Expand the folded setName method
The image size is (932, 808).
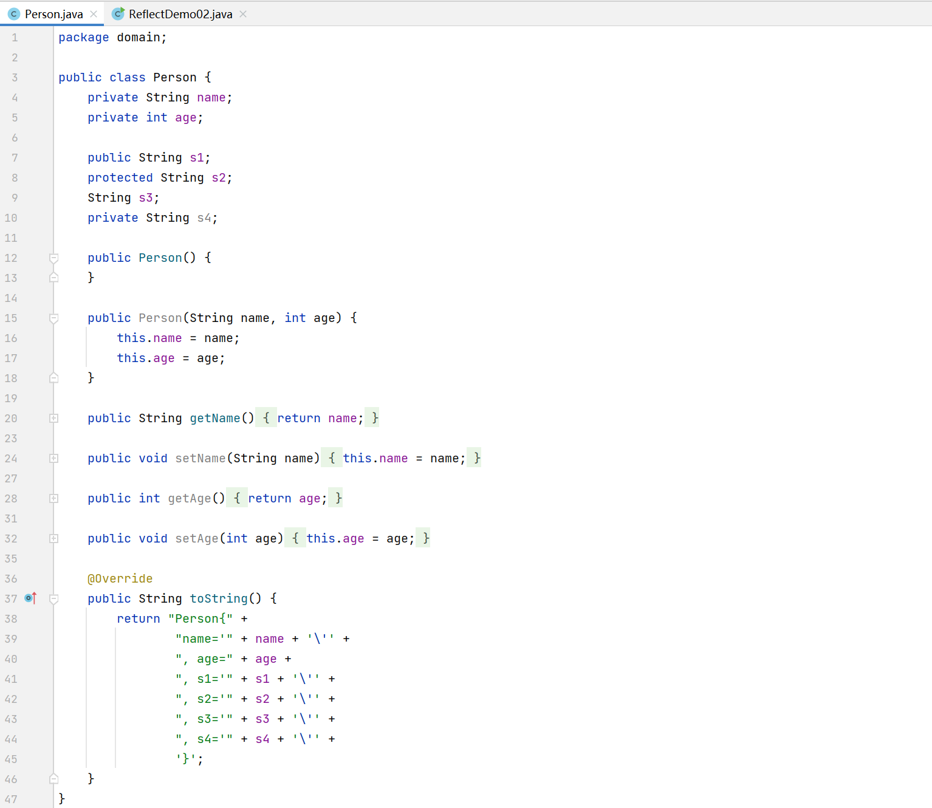point(54,458)
